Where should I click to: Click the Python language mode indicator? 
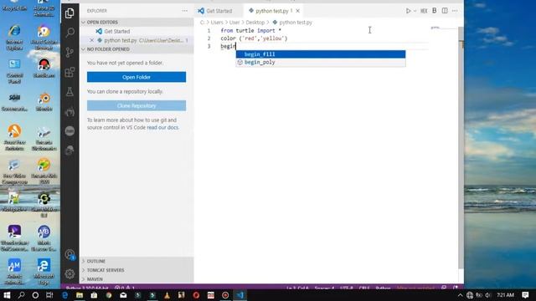point(384,288)
